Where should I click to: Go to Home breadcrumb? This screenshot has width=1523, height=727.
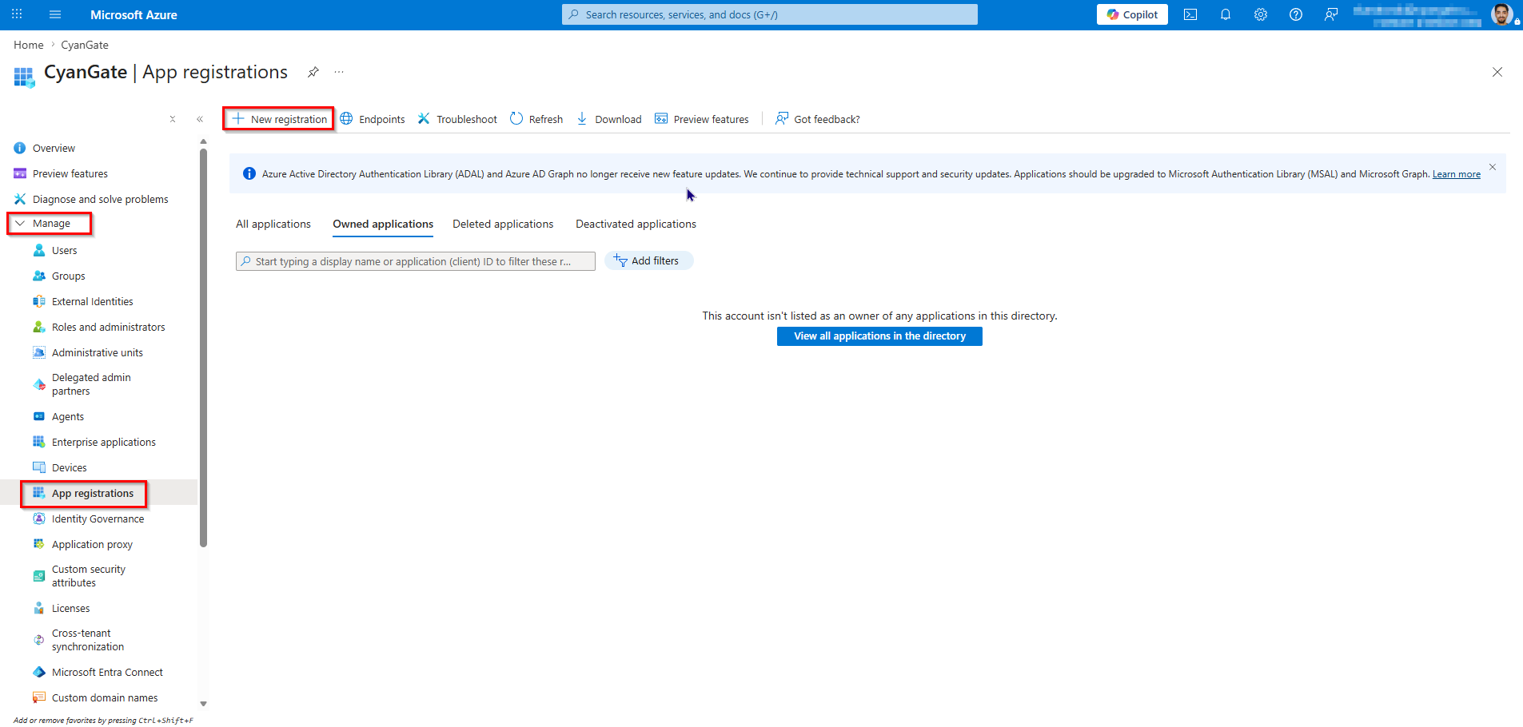pos(29,45)
